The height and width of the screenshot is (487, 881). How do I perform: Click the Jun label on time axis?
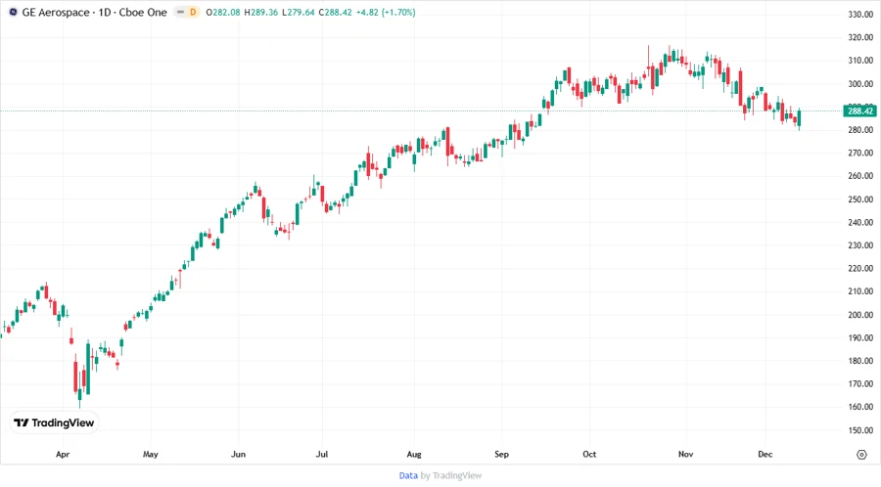(x=238, y=454)
